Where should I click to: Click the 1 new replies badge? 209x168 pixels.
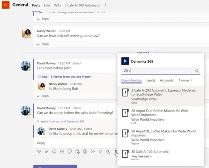43,77
